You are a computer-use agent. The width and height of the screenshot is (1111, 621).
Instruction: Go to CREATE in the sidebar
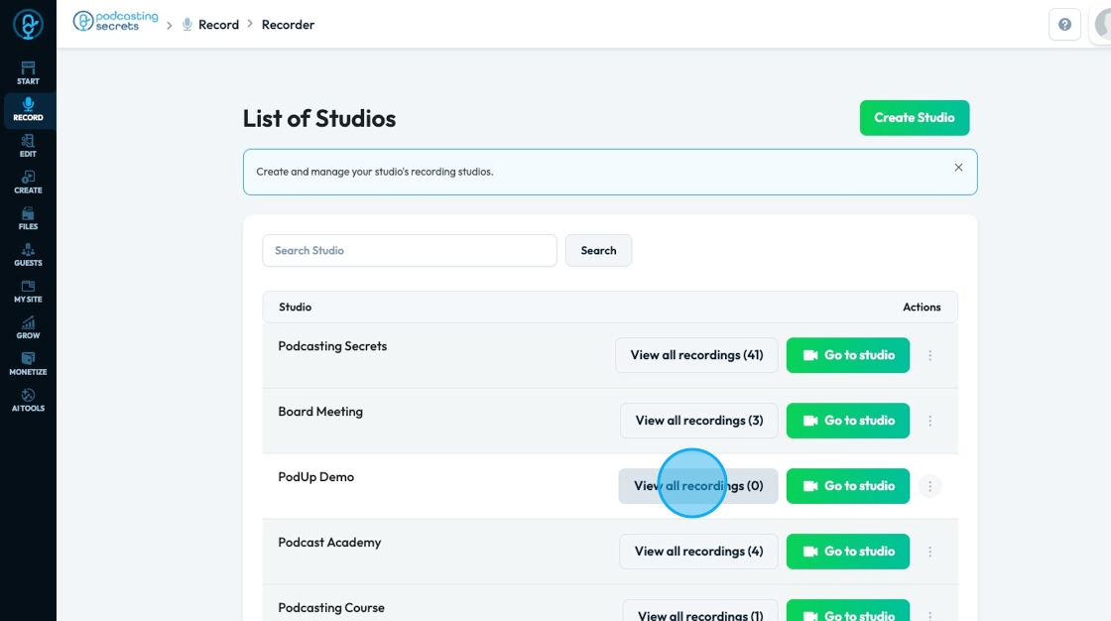click(x=28, y=182)
